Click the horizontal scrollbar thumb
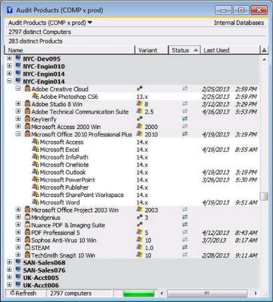 point(207,293)
